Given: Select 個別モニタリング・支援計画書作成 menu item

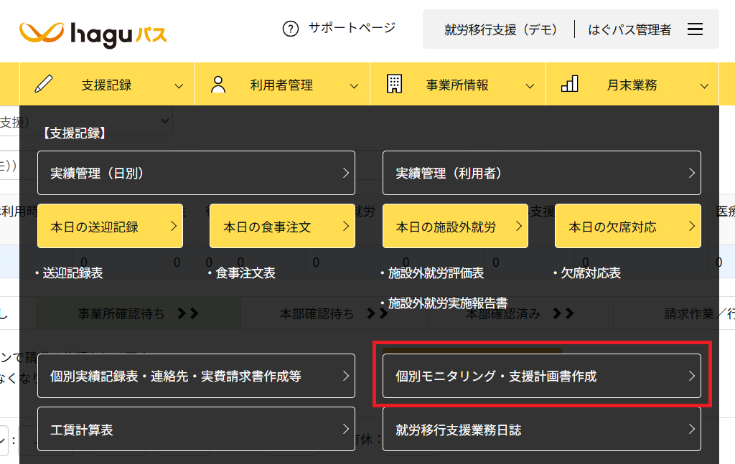Looking at the screenshot, I should (x=541, y=376).
